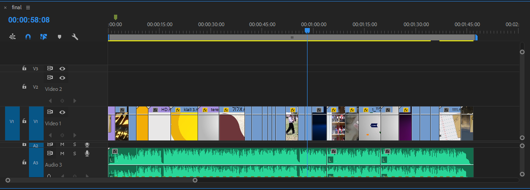530x190 pixels.
Task: Hide Video 2 track output eye
Action: coord(62,78)
